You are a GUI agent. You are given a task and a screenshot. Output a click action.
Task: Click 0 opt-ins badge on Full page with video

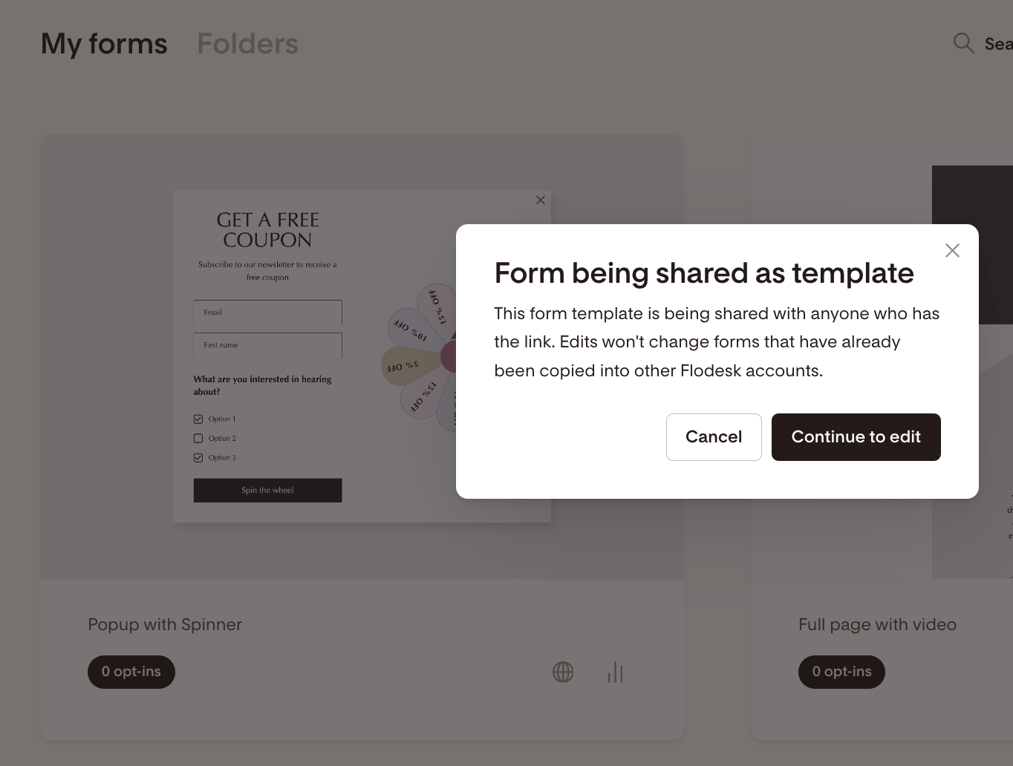point(841,672)
